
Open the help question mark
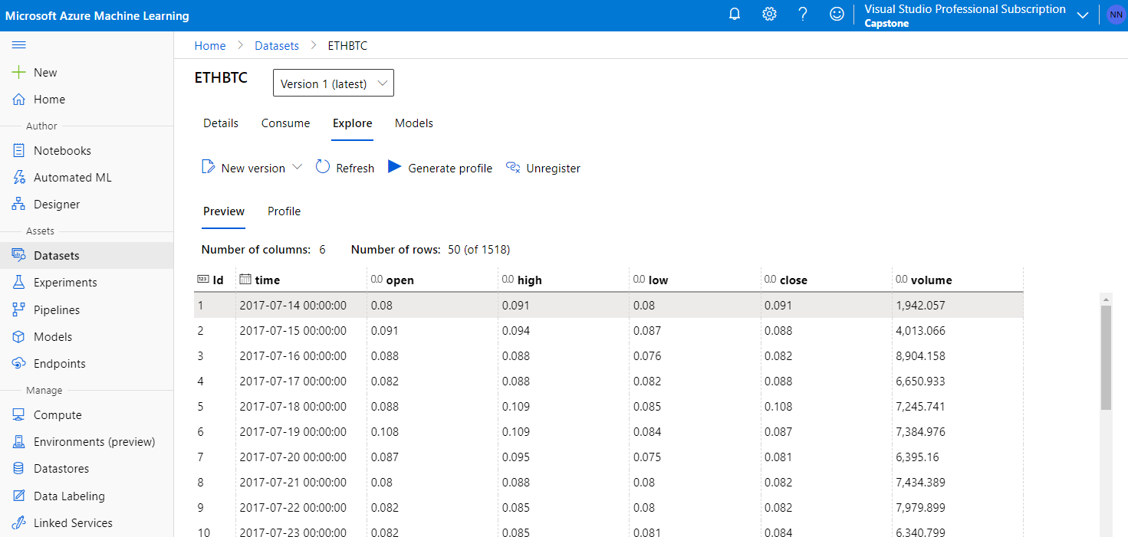click(803, 15)
